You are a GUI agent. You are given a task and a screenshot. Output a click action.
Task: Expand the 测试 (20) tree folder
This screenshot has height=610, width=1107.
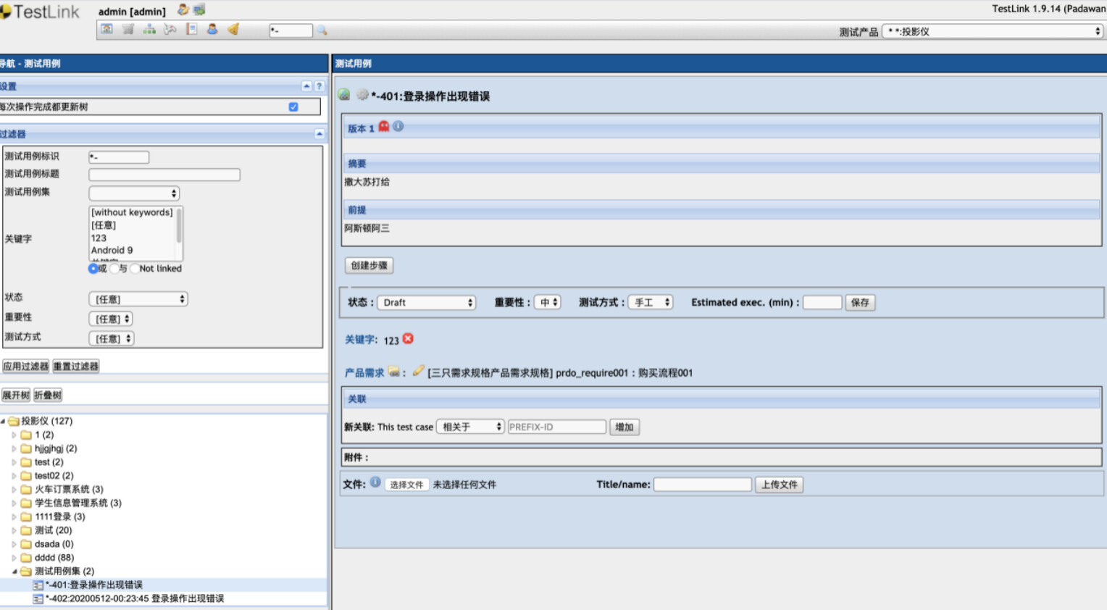(14, 531)
